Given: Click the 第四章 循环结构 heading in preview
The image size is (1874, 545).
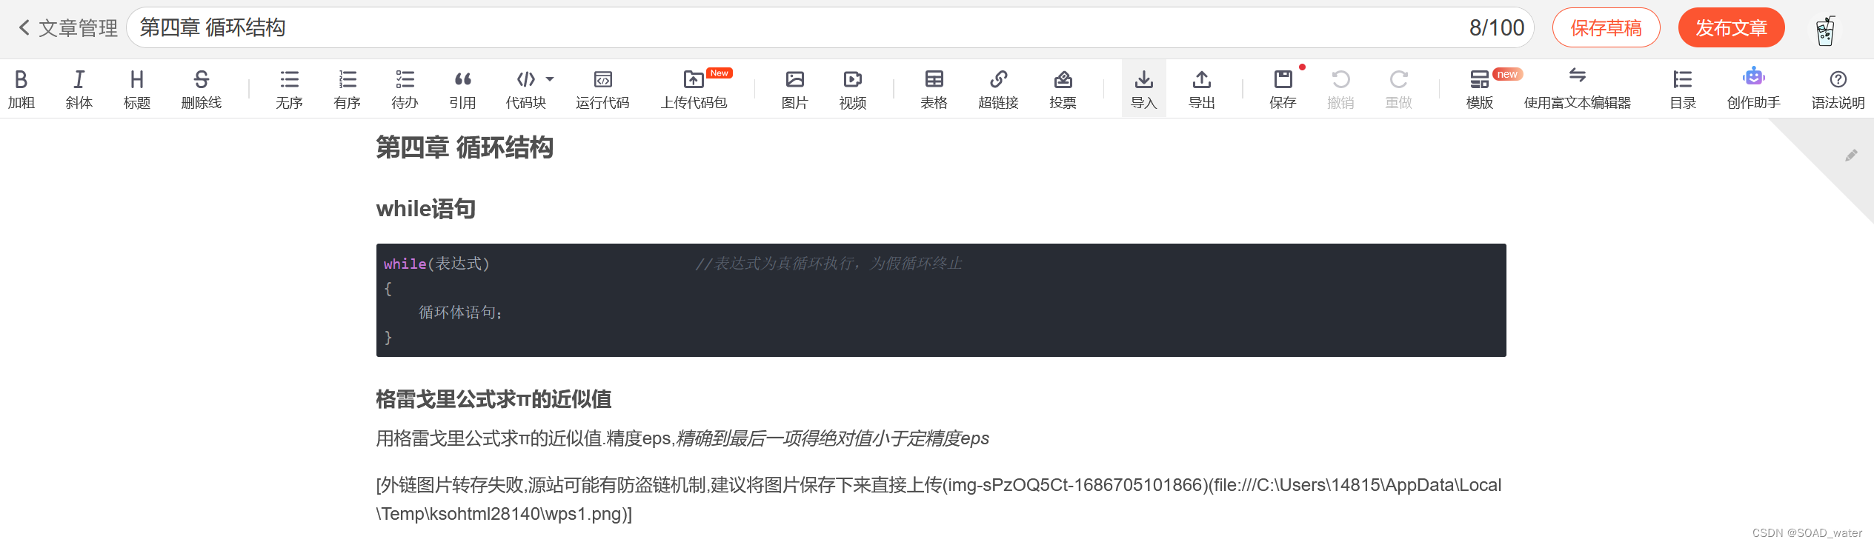Looking at the screenshot, I should coord(465,147).
